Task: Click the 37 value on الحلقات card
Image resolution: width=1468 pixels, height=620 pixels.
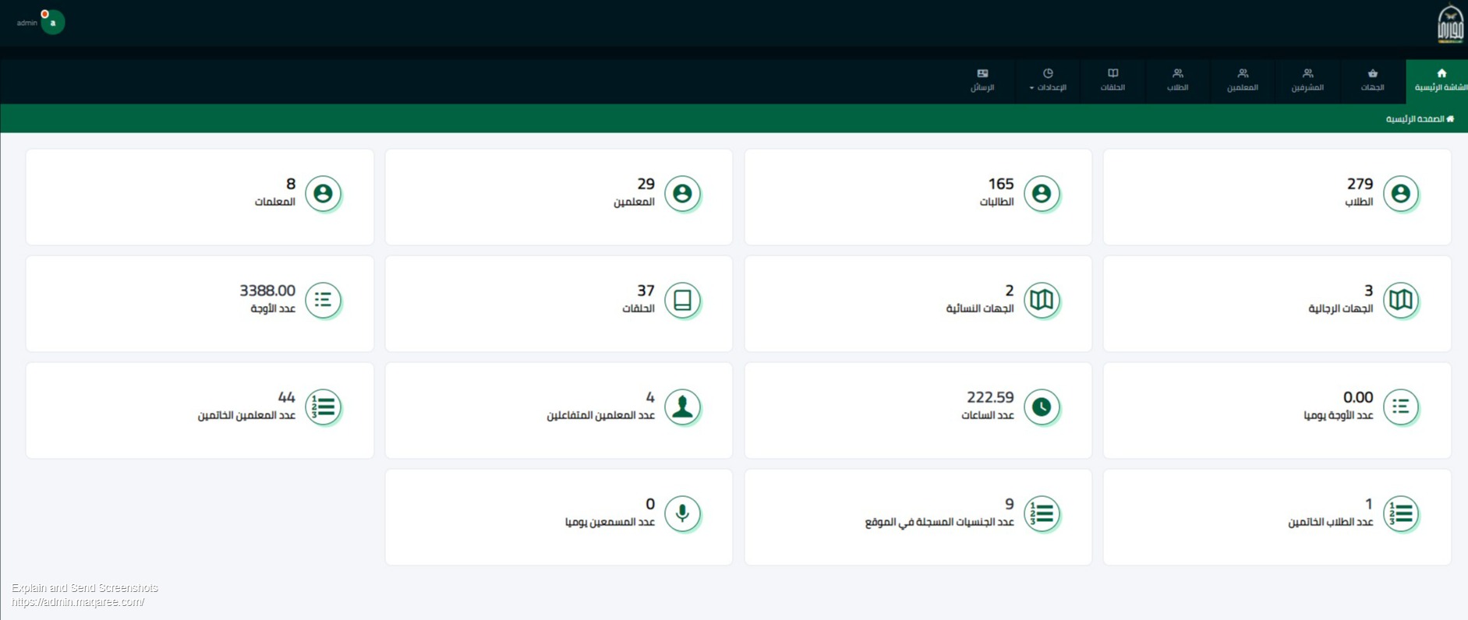Action: coord(646,291)
